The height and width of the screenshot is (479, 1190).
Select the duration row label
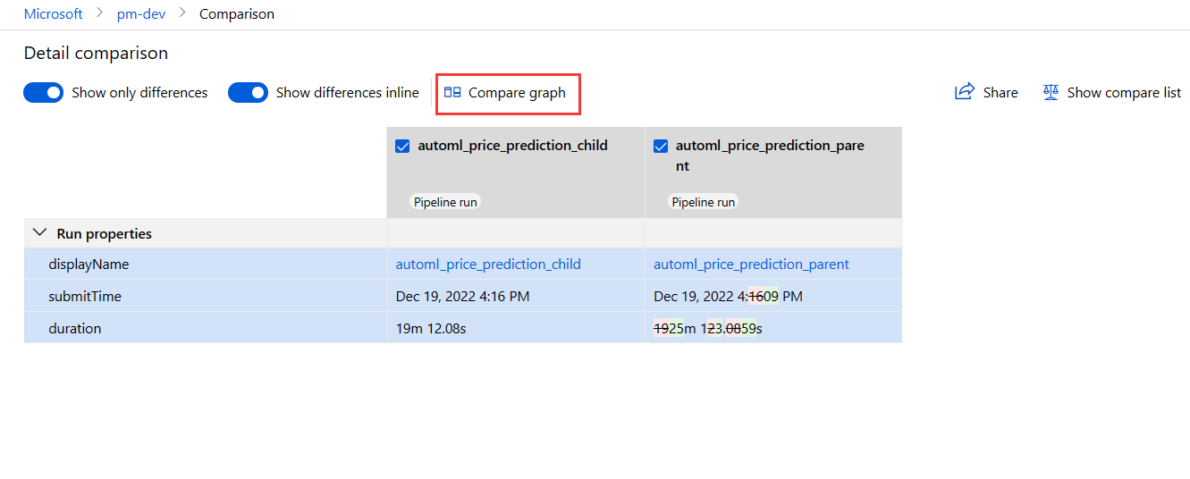point(75,329)
